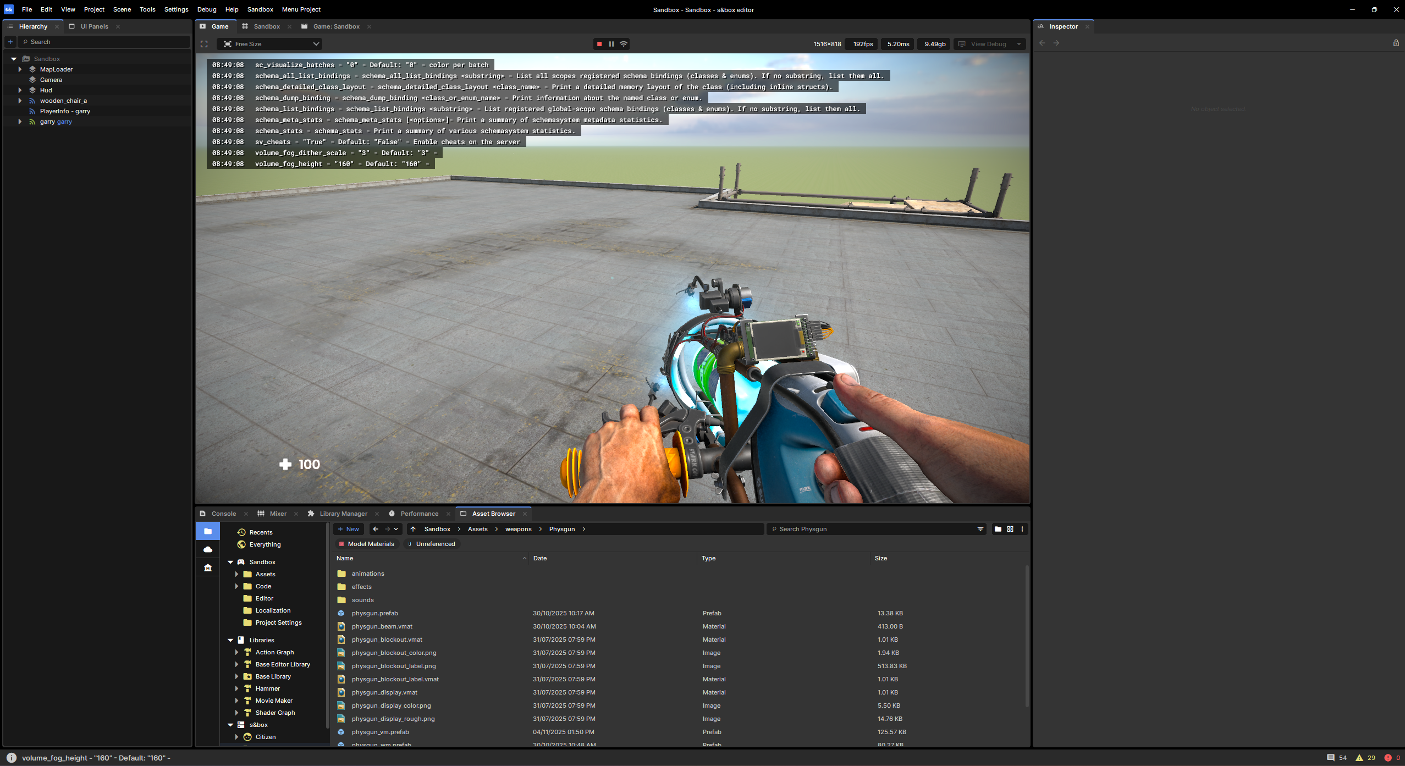
Task: Toggle the Model Materials filter
Action: 366,544
